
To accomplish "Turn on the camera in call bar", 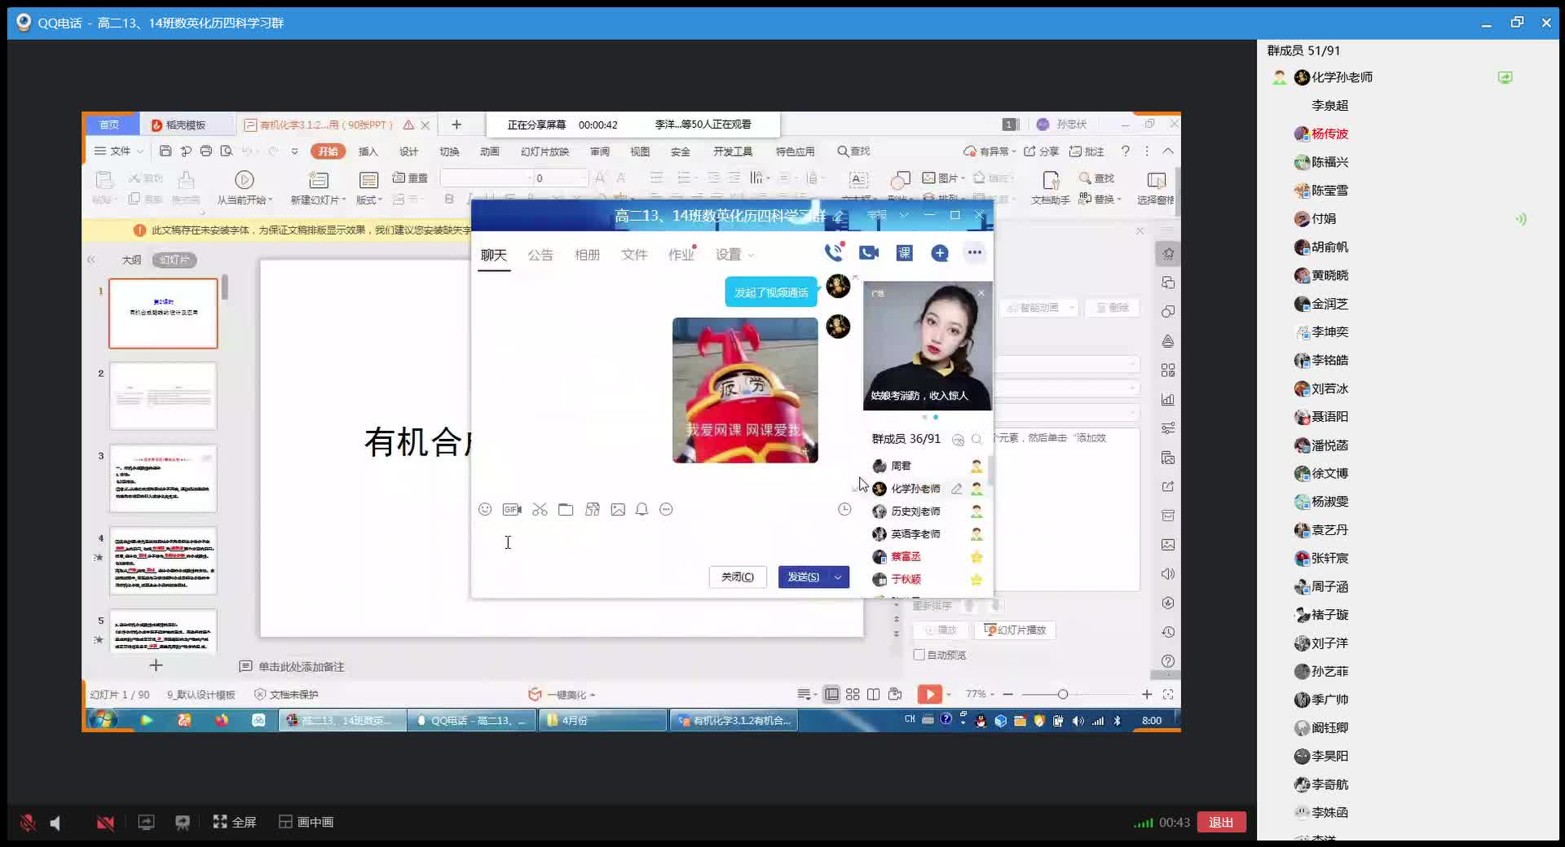I will (x=105, y=823).
